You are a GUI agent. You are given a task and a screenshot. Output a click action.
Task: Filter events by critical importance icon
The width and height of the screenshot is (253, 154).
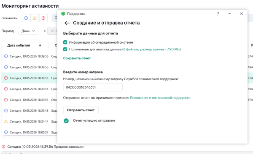(43, 18)
